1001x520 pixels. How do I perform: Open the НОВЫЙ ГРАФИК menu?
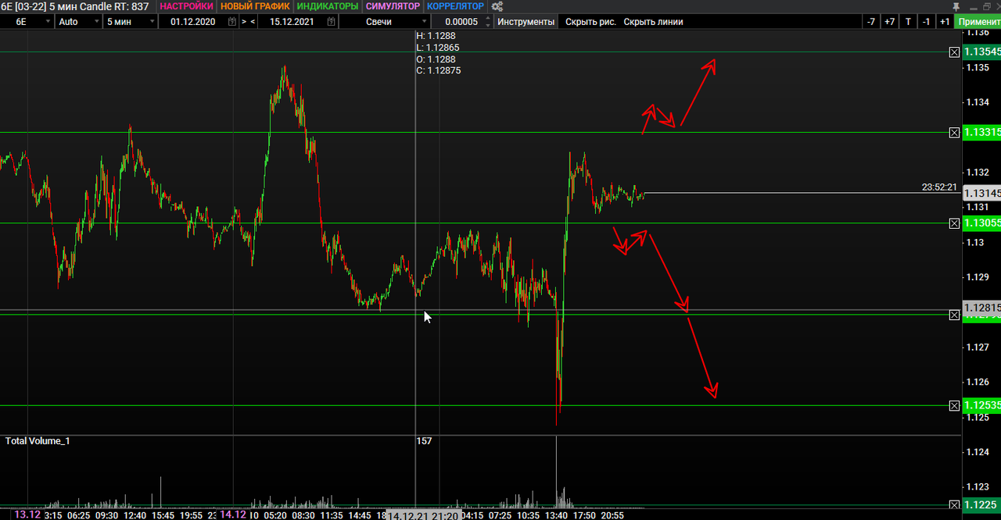[255, 6]
